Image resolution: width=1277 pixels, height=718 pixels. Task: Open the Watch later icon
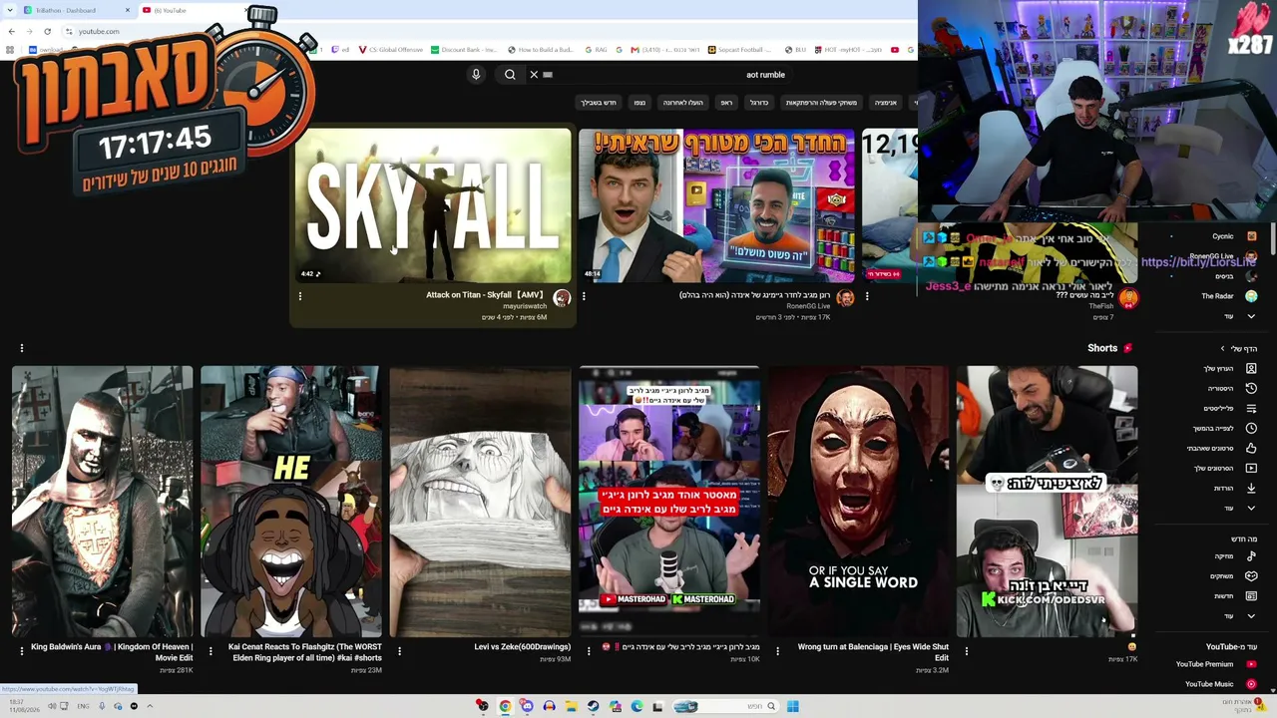click(1251, 428)
